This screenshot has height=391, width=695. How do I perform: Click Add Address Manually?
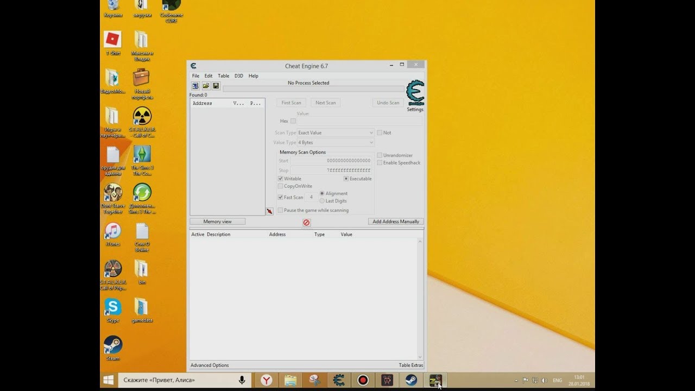(x=396, y=222)
